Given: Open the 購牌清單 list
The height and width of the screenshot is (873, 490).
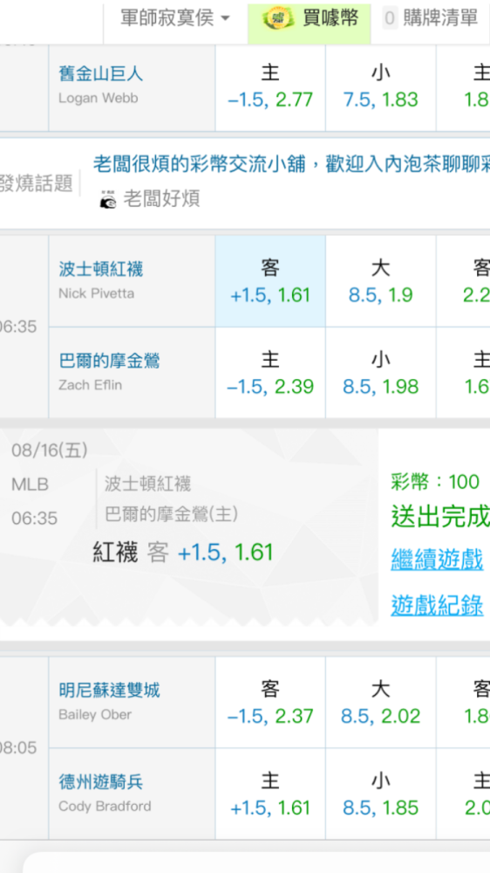Looking at the screenshot, I should (440, 18).
